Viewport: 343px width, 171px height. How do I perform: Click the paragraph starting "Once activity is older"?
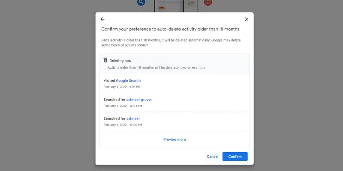pos(171,43)
